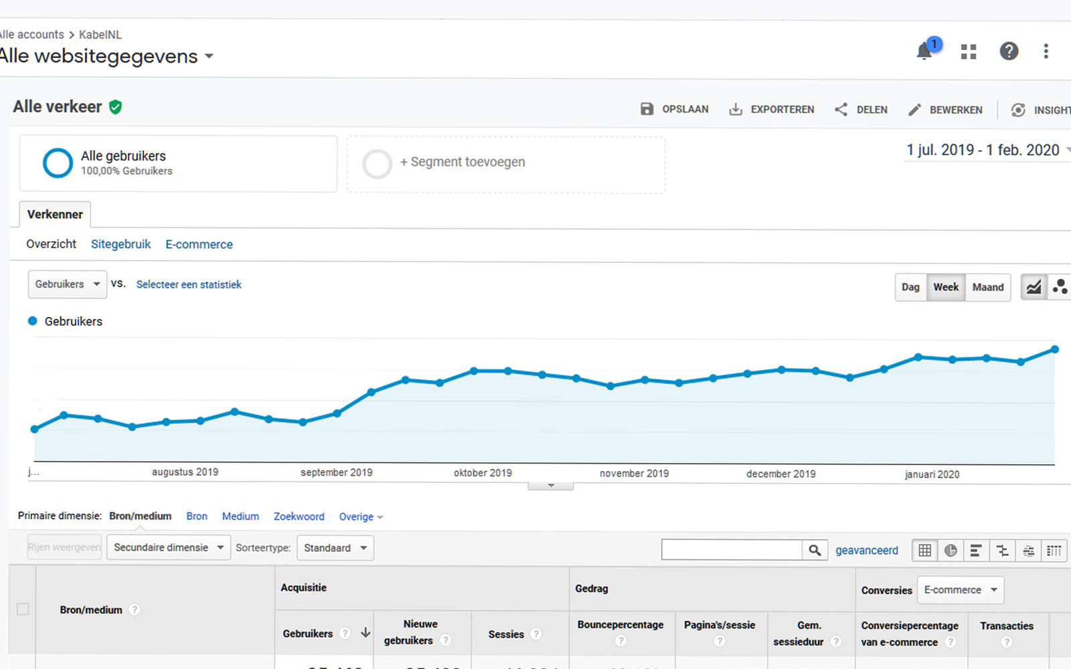Click the Bron/medium primary dimension label
The height and width of the screenshot is (669, 1071).
[x=140, y=516]
